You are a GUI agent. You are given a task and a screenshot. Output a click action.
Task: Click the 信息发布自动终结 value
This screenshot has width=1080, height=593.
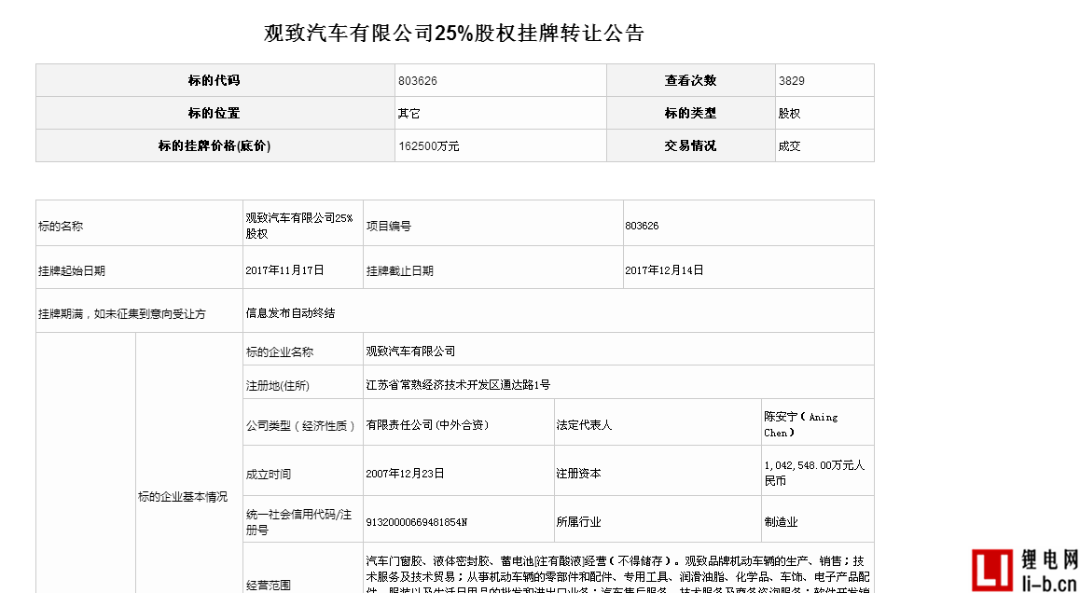(x=291, y=312)
